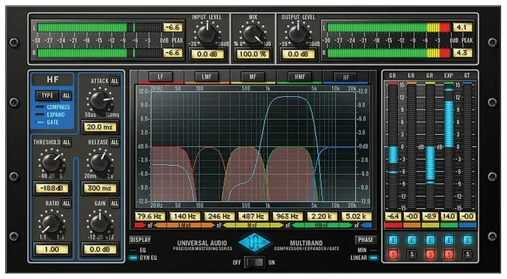
Task: Solo the blue HF band with its S button
Action: (467, 255)
